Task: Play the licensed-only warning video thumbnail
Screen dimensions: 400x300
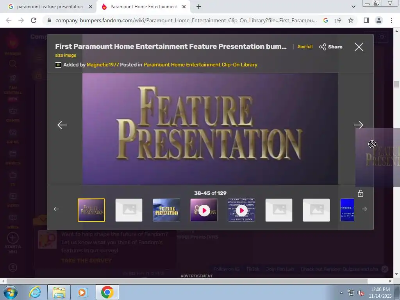Action: [241, 210]
